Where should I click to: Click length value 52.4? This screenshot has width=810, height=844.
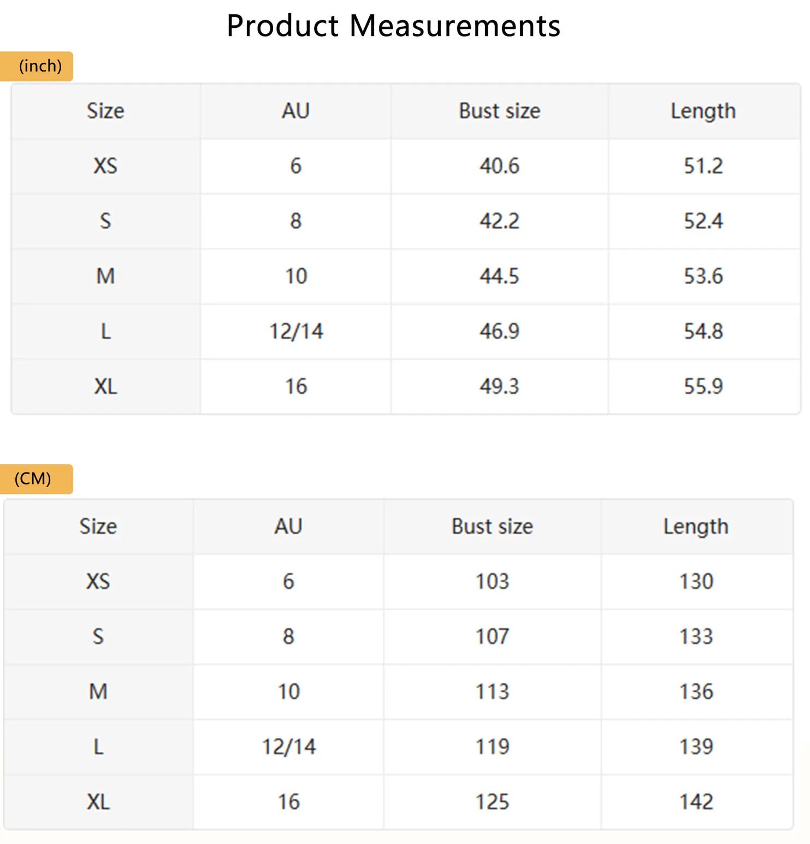tap(703, 221)
